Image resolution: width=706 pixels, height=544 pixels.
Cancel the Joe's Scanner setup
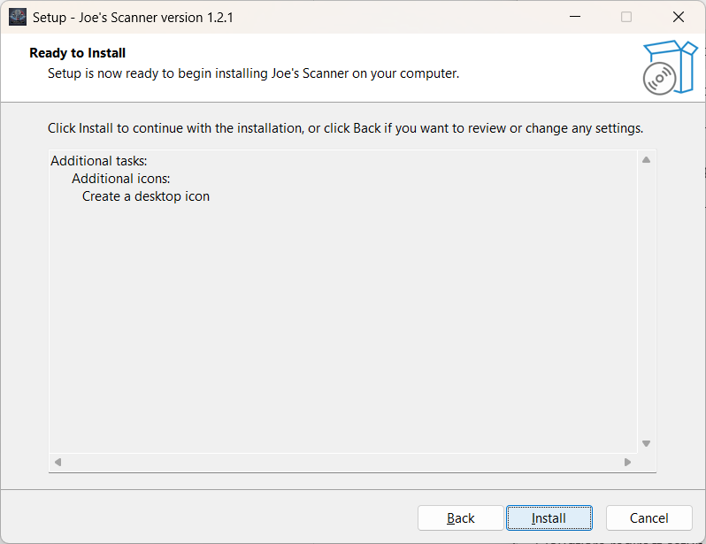pyautogui.click(x=648, y=518)
